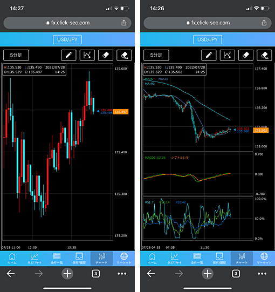Viewport: 275px width, 292px height.
Task: Tap the erase-all tool on left chart
Action: click(x=124, y=55)
